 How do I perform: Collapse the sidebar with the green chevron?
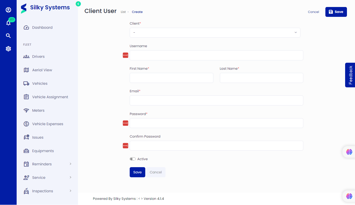click(x=78, y=4)
